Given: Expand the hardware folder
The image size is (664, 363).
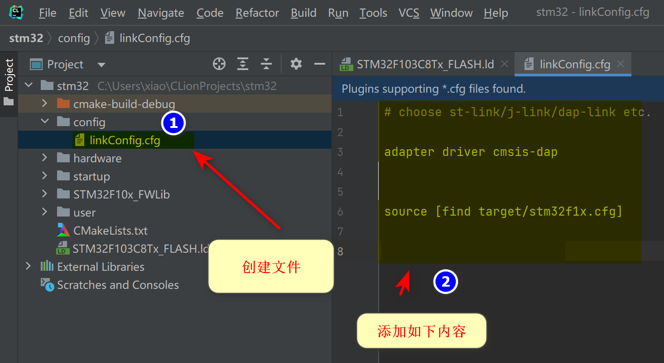Looking at the screenshot, I should coord(44,158).
